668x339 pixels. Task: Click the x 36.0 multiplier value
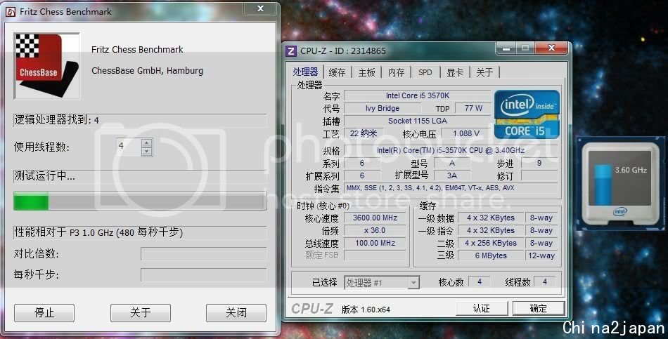(375, 230)
